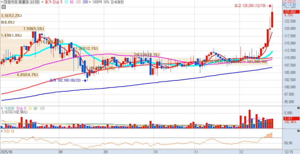Click the 4.75% change label
Viewport: 300px width, 154px height.
tap(289, 15)
